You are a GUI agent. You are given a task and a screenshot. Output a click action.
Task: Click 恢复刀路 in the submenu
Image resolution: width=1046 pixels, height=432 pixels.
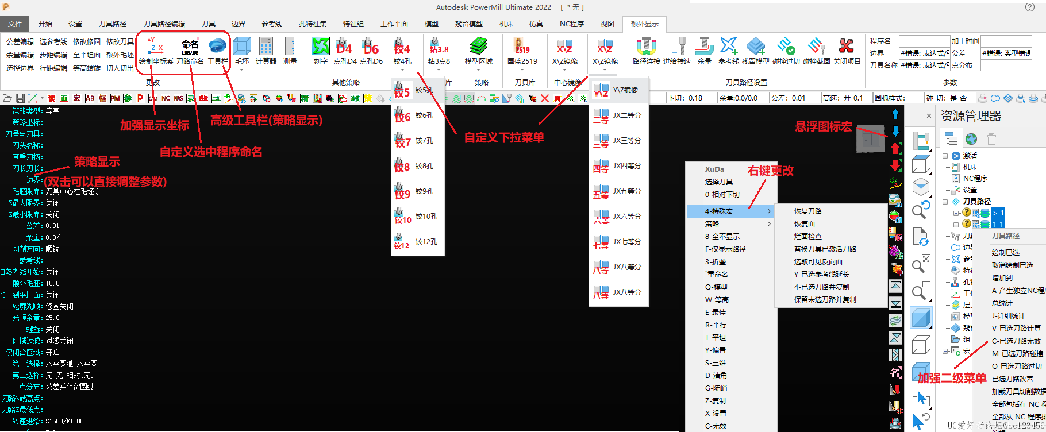tap(808, 211)
